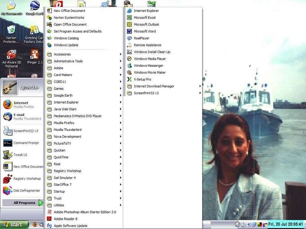Click the Internet Explorer icon in programs list
The width and height of the screenshot is (306, 229).
[x=130, y=11]
